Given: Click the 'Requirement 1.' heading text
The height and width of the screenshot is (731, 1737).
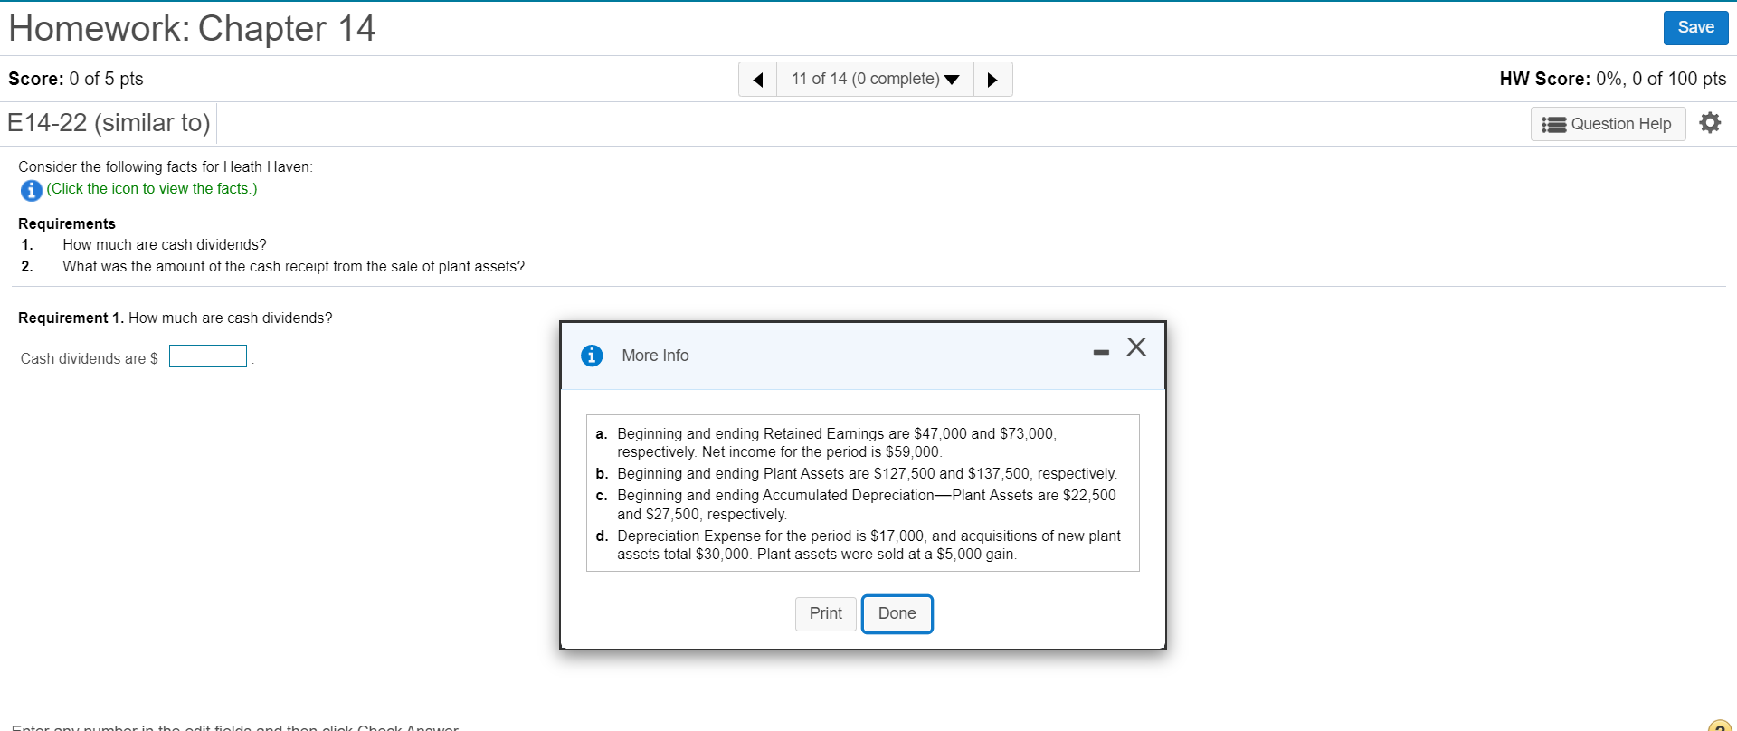Looking at the screenshot, I should 71,318.
